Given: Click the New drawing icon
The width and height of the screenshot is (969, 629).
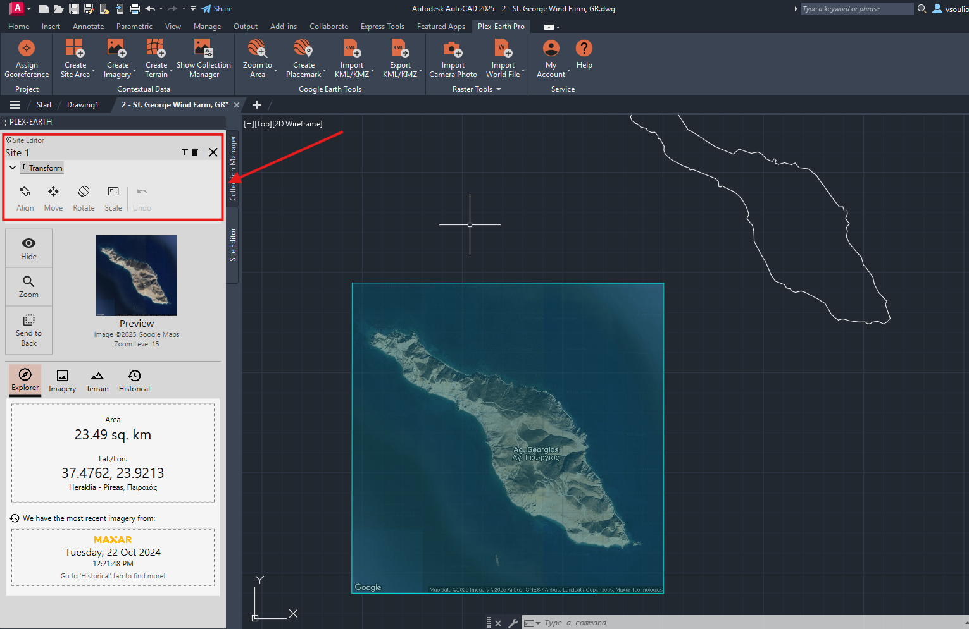Looking at the screenshot, I should (43, 9).
